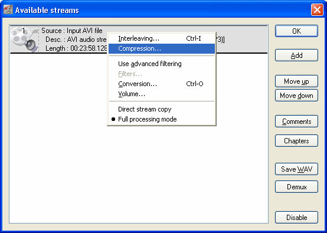Screen dimensions: 327x233
Task: Click the Disable stream button
Action: [296, 218]
